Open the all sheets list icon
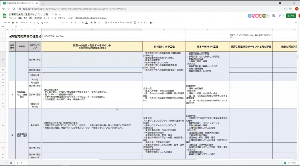Screen dimensions: 300x166 pyautogui.click(x=11, y=163)
